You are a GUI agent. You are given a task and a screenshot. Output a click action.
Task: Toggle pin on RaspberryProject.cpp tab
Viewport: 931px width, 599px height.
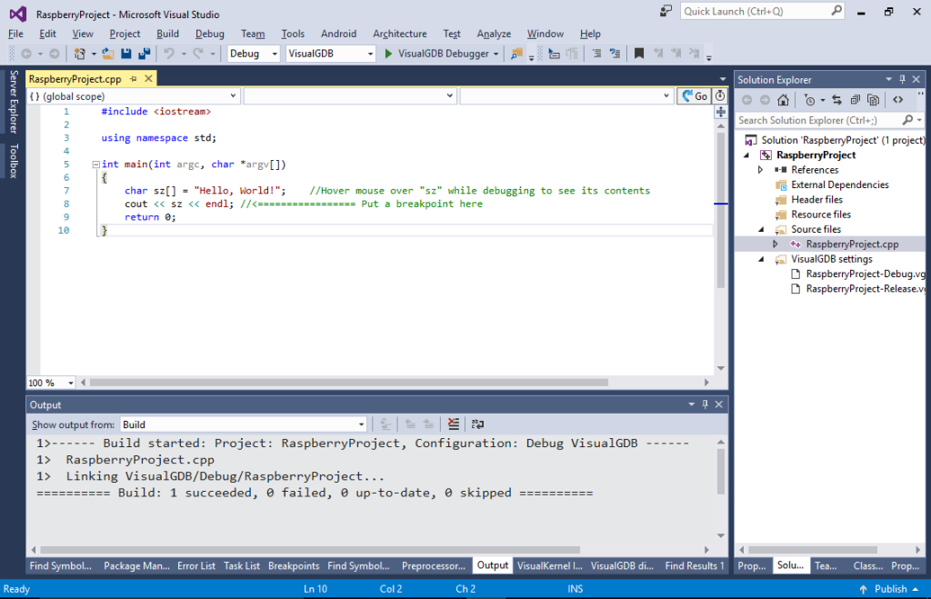134,78
